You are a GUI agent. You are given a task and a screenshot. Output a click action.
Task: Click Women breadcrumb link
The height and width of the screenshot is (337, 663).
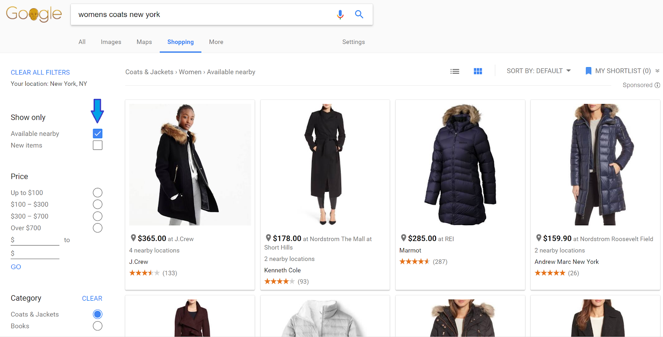pos(190,72)
